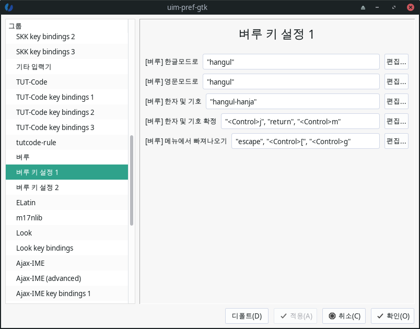Image resolution: width=420 pixels, height=329 pixels.
Task: Select Look key bindings entry
Action: point(45,248)
